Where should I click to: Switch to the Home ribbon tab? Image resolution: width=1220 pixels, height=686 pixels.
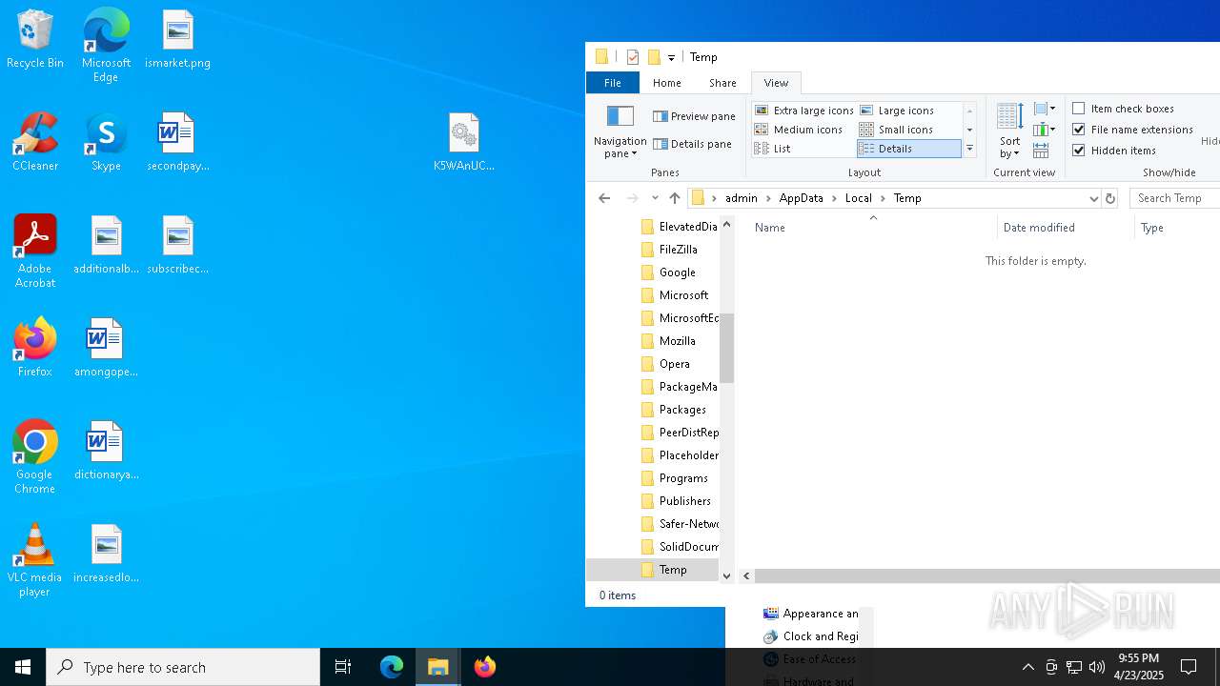pyautogui.click(x=667, y=83)
